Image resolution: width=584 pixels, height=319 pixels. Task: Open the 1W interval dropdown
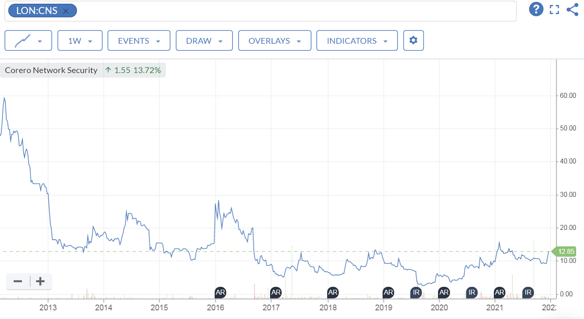(80, 40)
